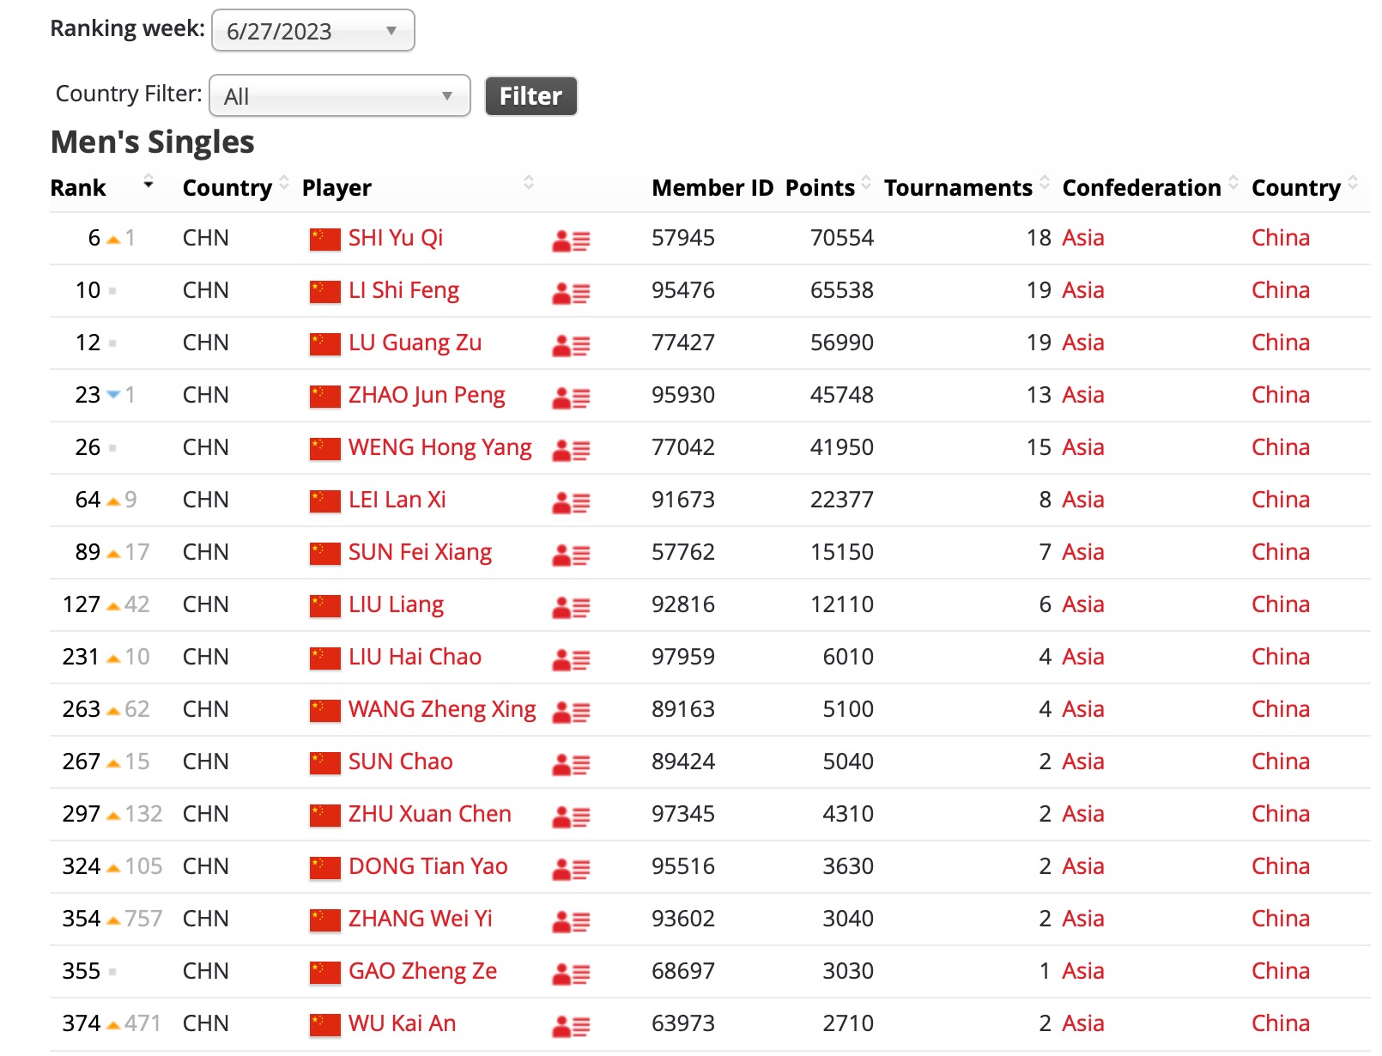Open profile card icon for WENG Hong Yang
Screen dimensions: 1382x1056
pyautogui.click(x=571, y=450)
